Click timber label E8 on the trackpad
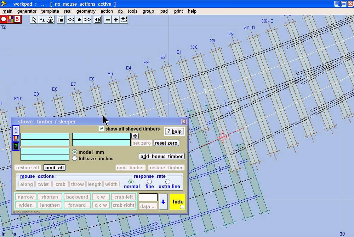354x237 pixels. pyautogui.click(x=55, y=89)
